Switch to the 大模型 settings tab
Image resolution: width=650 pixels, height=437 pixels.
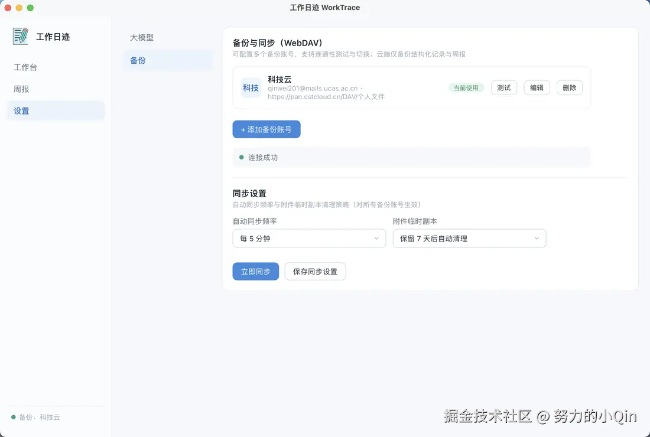(142, 38)
